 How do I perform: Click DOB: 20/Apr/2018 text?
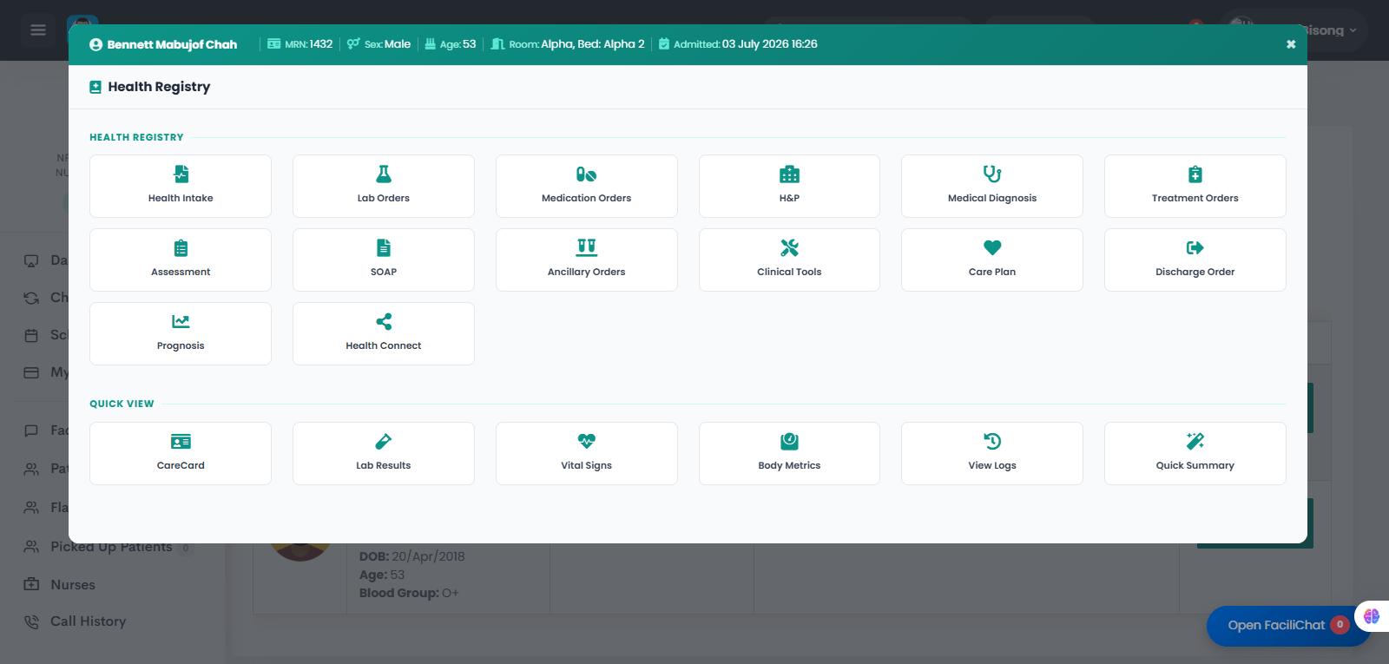[412, 556]
